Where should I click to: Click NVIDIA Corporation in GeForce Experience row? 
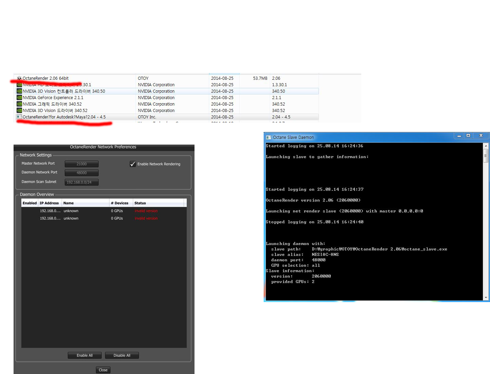tap(156, 97)
